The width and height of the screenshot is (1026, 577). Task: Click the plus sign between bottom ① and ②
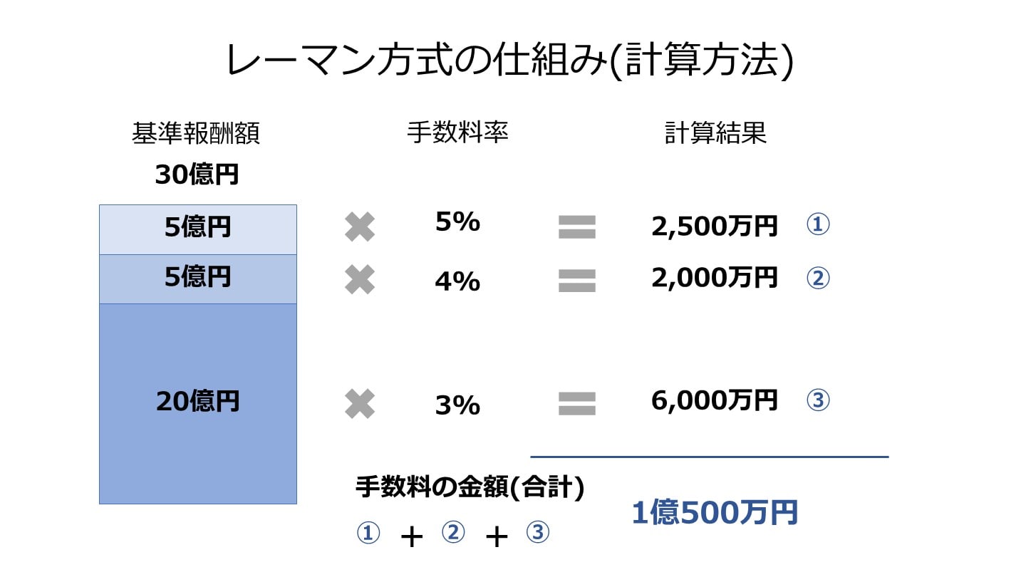click(x=412, y=537)
